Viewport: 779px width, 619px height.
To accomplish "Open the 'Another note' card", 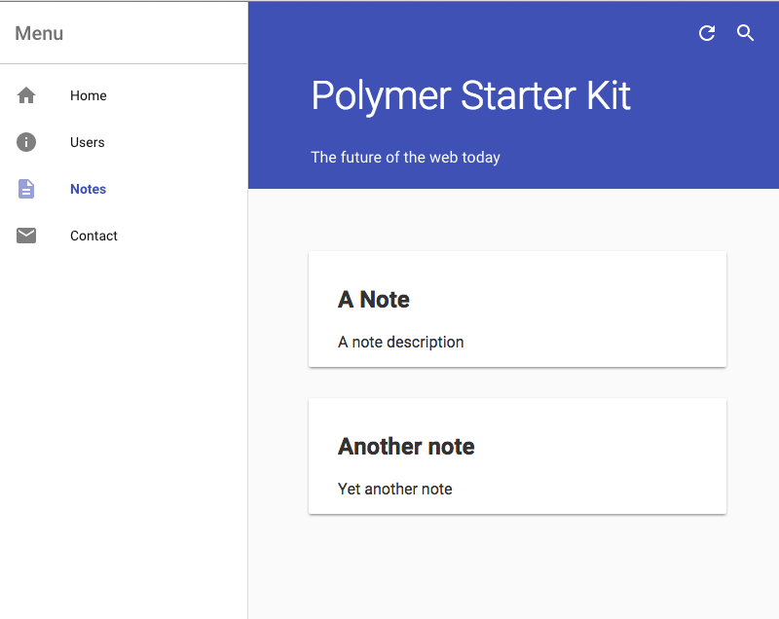I will tap(517, 456).
